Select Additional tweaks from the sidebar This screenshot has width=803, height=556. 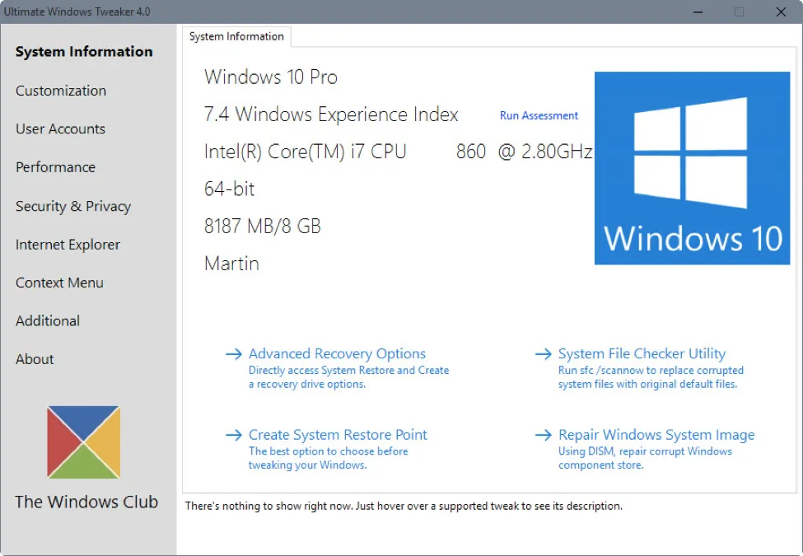pos(47,321)
